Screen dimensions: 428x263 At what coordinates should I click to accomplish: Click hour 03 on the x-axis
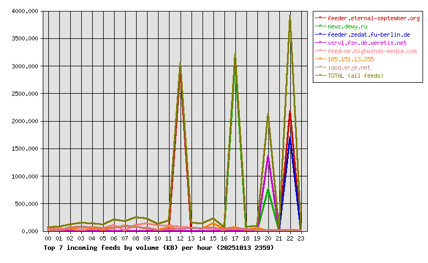coord(81,238)
